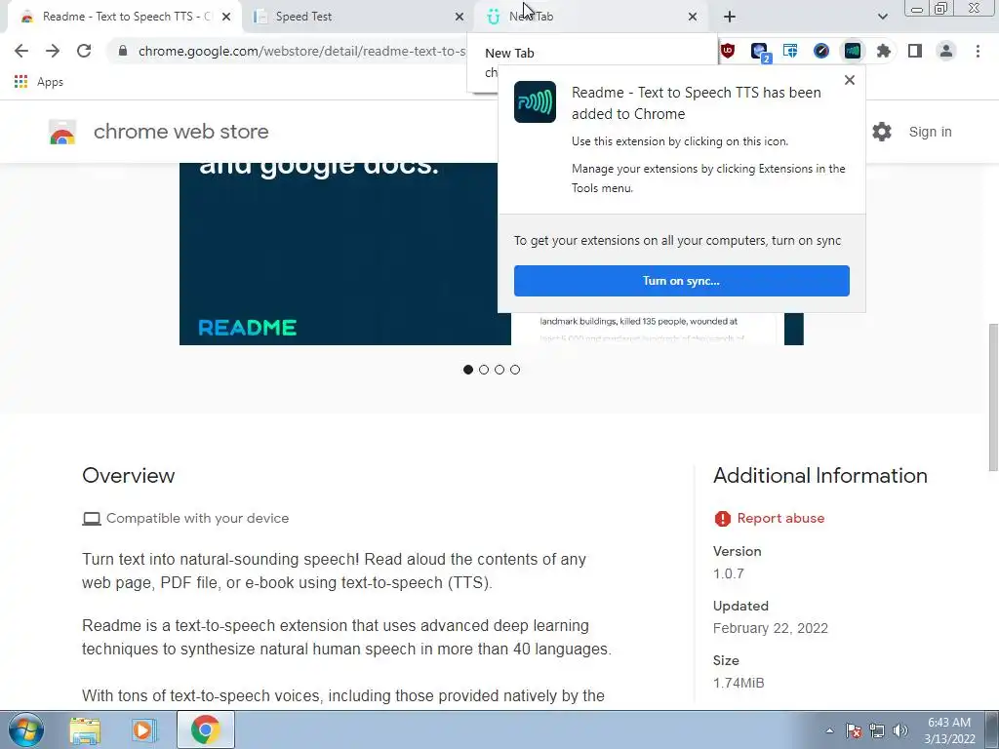Open the tab search dropdown arrow

pos(882,17)
